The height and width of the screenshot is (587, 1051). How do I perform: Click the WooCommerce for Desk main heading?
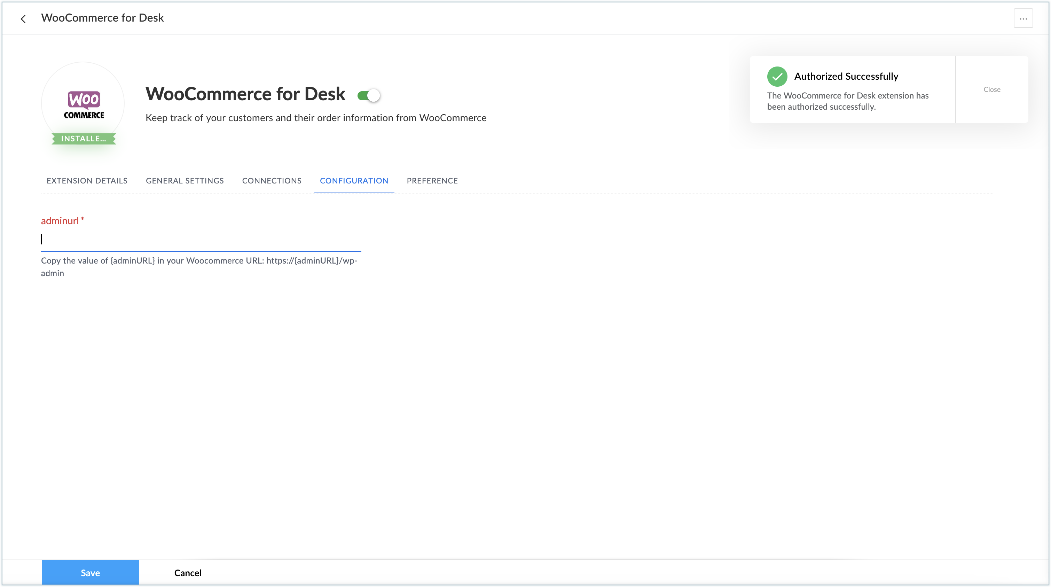[x=245, y=94]
